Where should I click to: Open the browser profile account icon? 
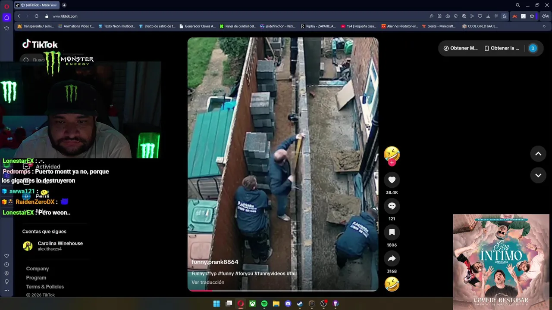point(504,16)
